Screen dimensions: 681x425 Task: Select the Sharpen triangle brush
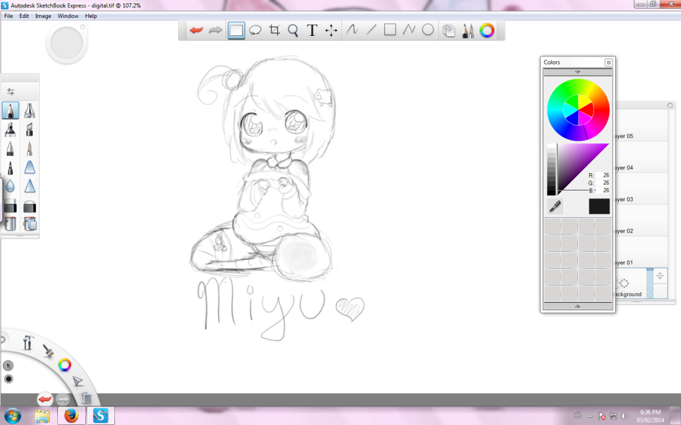click(29, 186)
